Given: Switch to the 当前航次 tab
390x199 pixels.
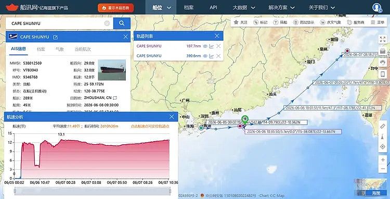Looking at the screenshot, I should tap(83, 49).
